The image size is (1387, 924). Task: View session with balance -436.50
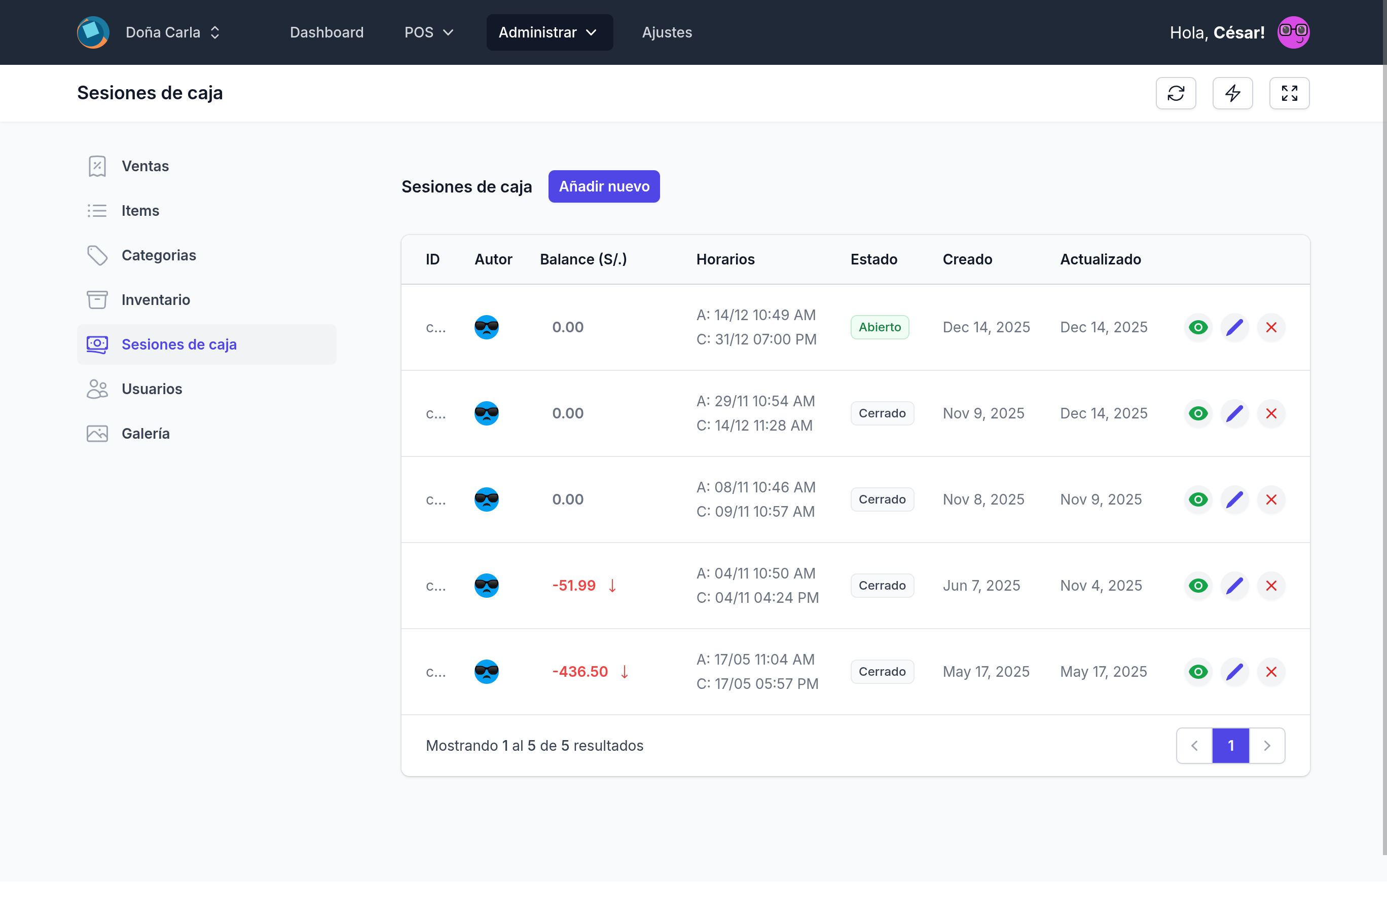[1198, 671]
